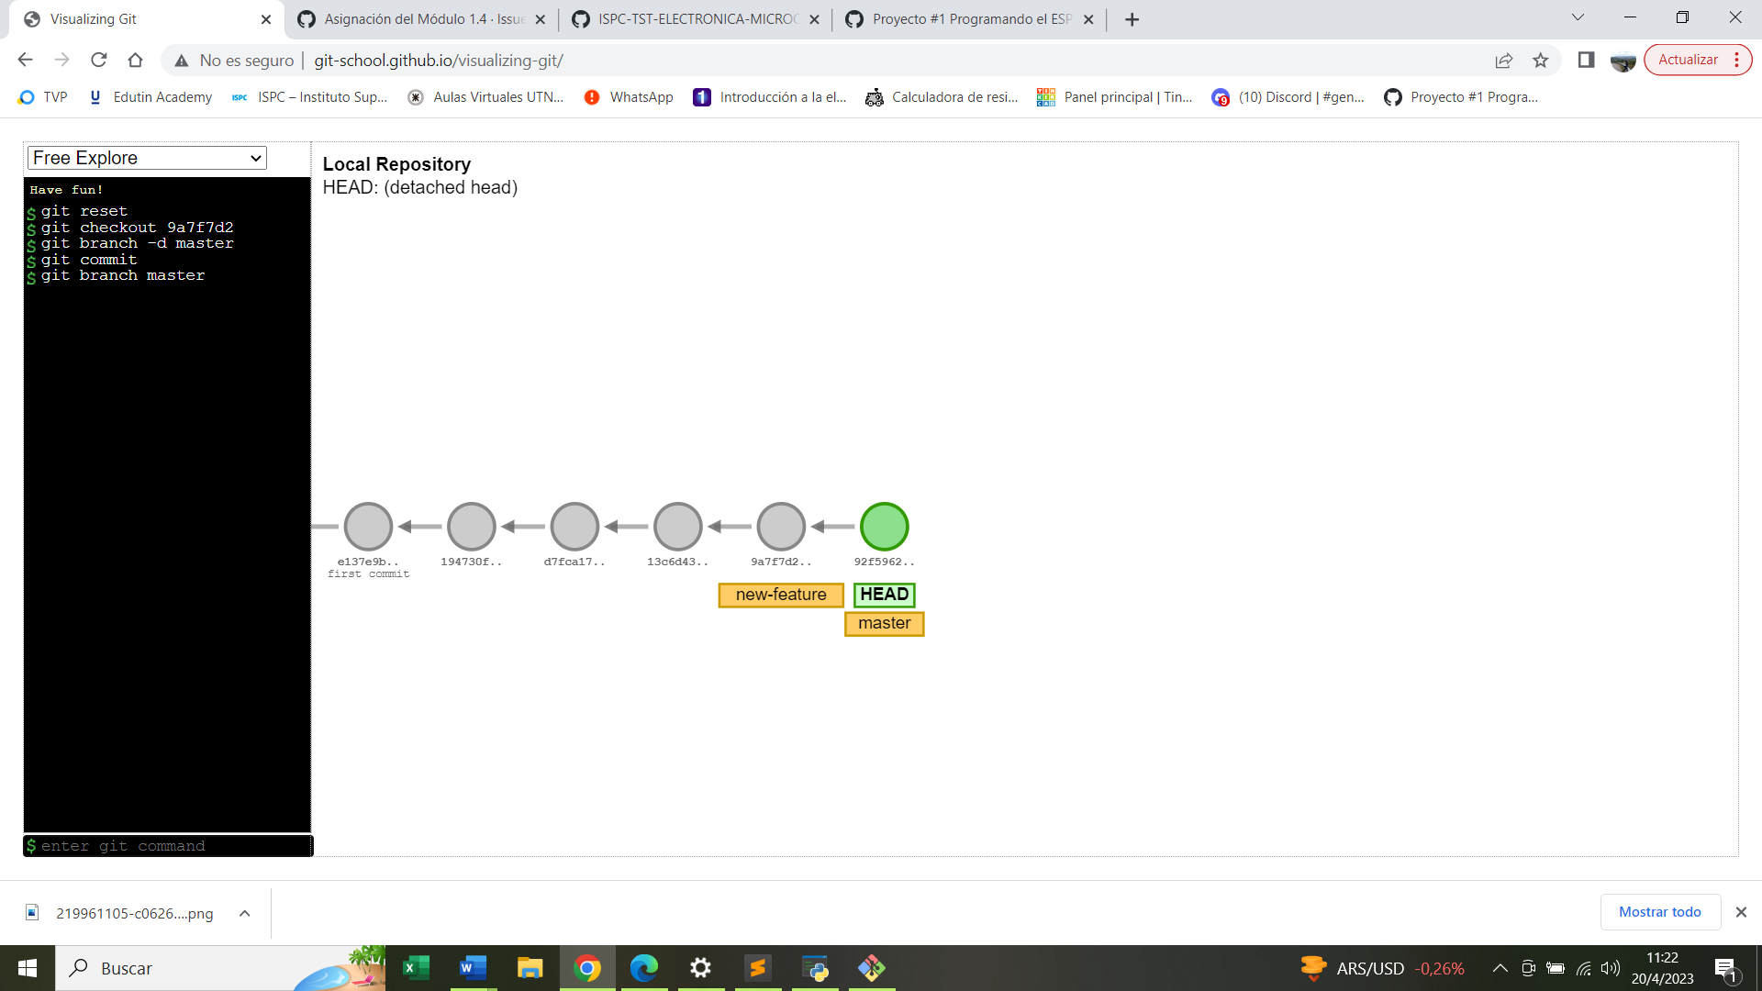Screen dimensions: 1762x991
Task: Click Mostrar todo in downloads bar
Action: 1659,912
